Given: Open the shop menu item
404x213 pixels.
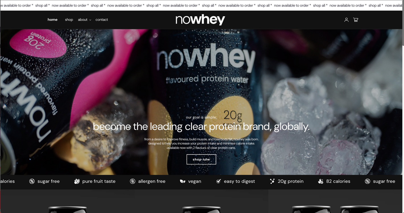Looking at the screenshot, I should pyautogui.click(x=69, y=20).
